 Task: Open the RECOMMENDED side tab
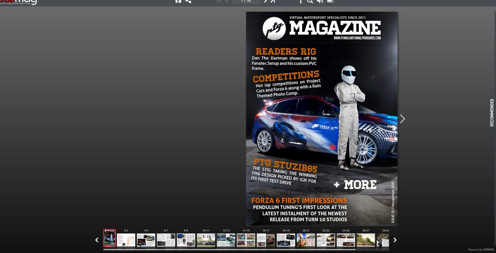pos(492,112)
